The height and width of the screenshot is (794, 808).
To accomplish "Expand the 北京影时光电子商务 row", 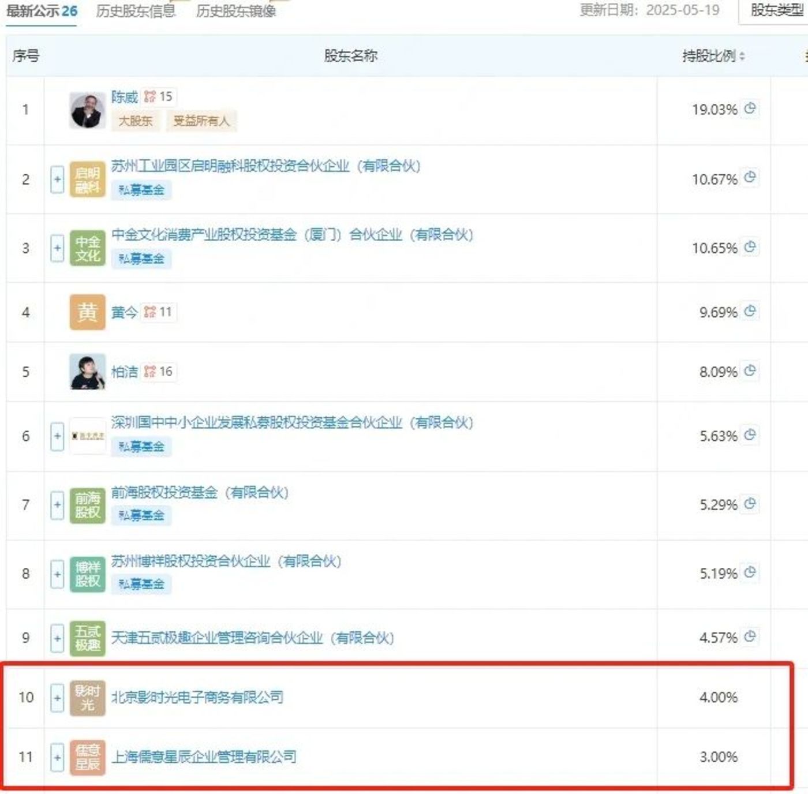I will coord(57,698).
